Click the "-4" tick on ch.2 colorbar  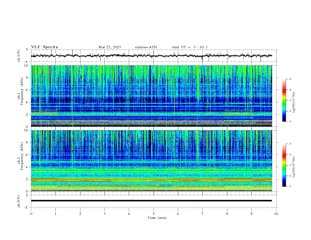click(289, 155)
